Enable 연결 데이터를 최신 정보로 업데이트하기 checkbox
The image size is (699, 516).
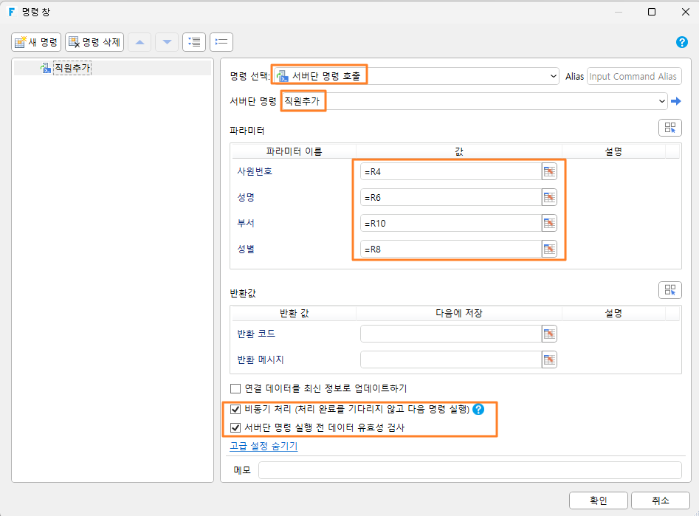tap(235, 388)
